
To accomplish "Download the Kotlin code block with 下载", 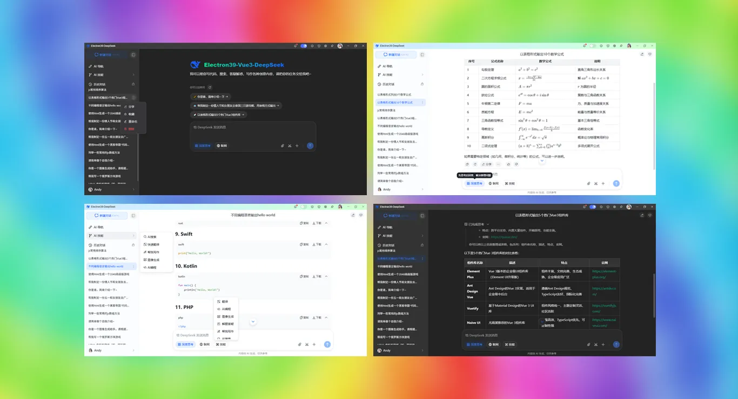I will (318, 276).
